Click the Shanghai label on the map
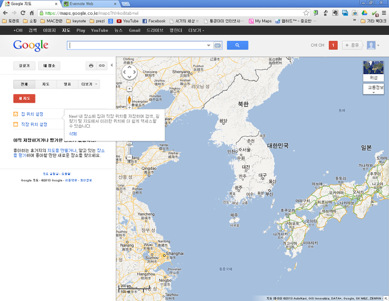The width and height of the screenshot is (389, 301). 175,254
